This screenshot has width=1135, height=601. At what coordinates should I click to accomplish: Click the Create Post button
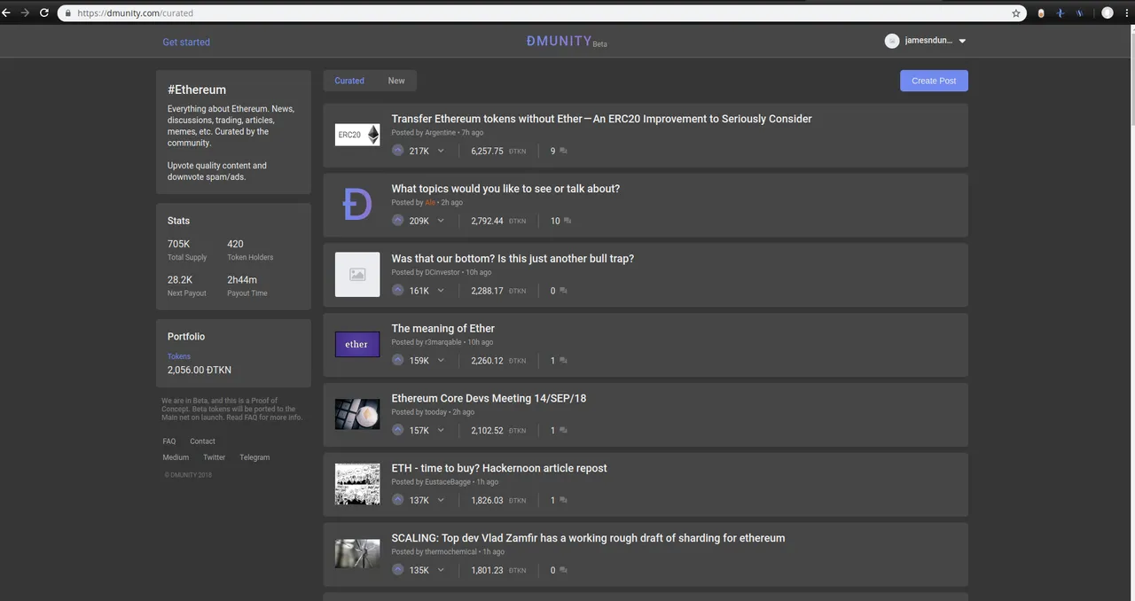[934, 81]
